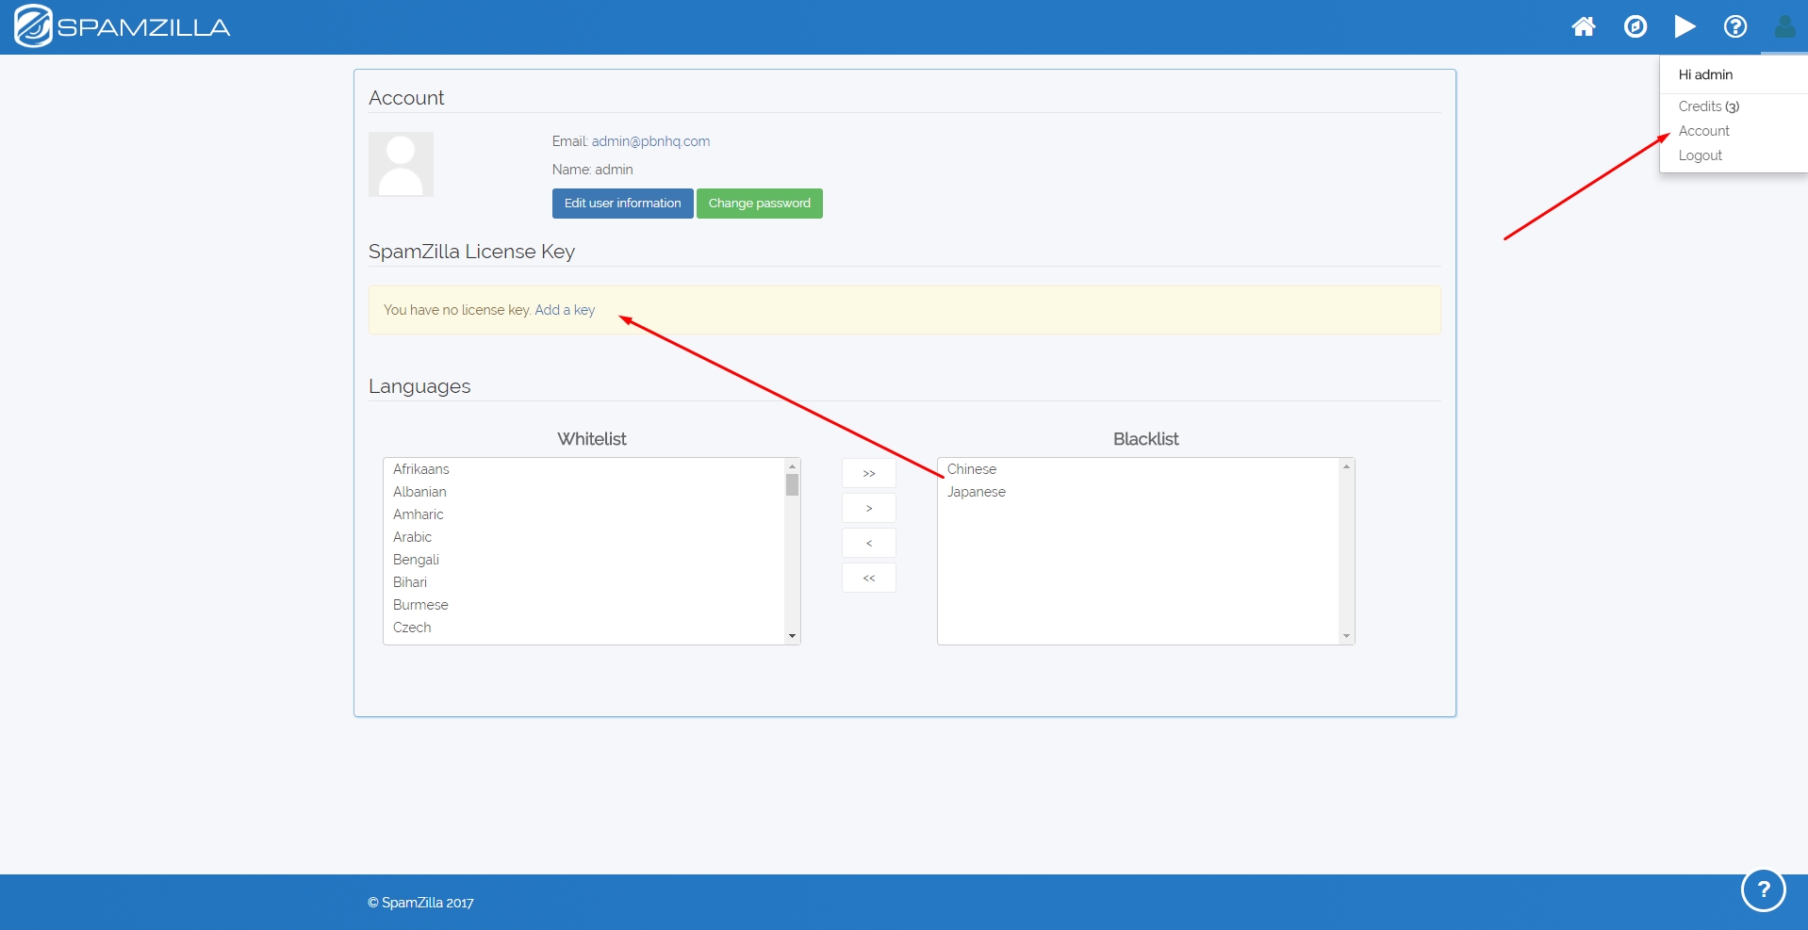Open the admin@pbnhq.com email link

(x=651, y=141)
